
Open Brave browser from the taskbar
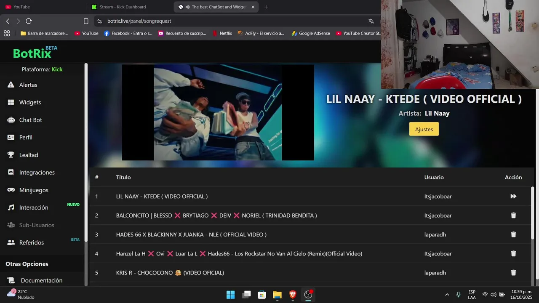click(x=293, y=295)
